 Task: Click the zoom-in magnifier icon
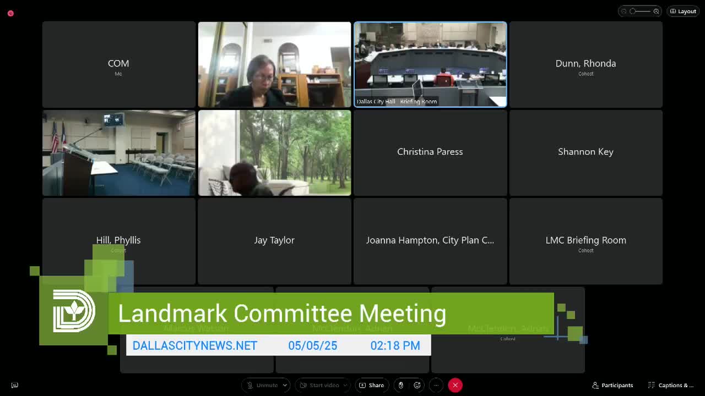(x=656, y=11)
